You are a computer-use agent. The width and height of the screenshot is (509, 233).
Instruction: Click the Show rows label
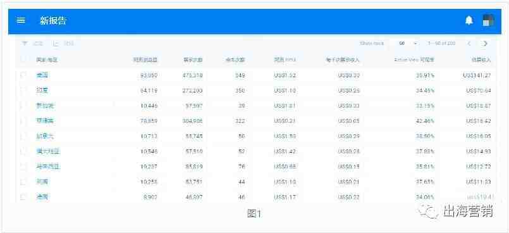coord(372,43)
